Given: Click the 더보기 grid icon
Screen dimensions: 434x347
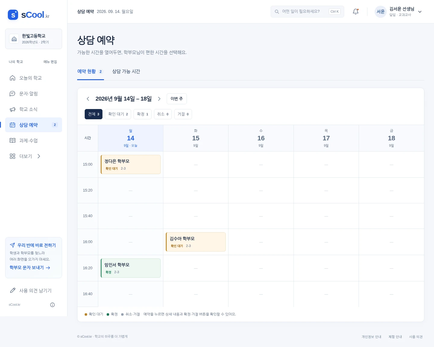Looking at the screenshot, I should pos(12,156).
